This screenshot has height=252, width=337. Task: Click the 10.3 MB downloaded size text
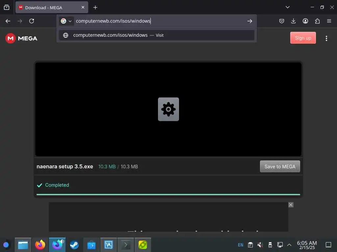coord(107,167)
